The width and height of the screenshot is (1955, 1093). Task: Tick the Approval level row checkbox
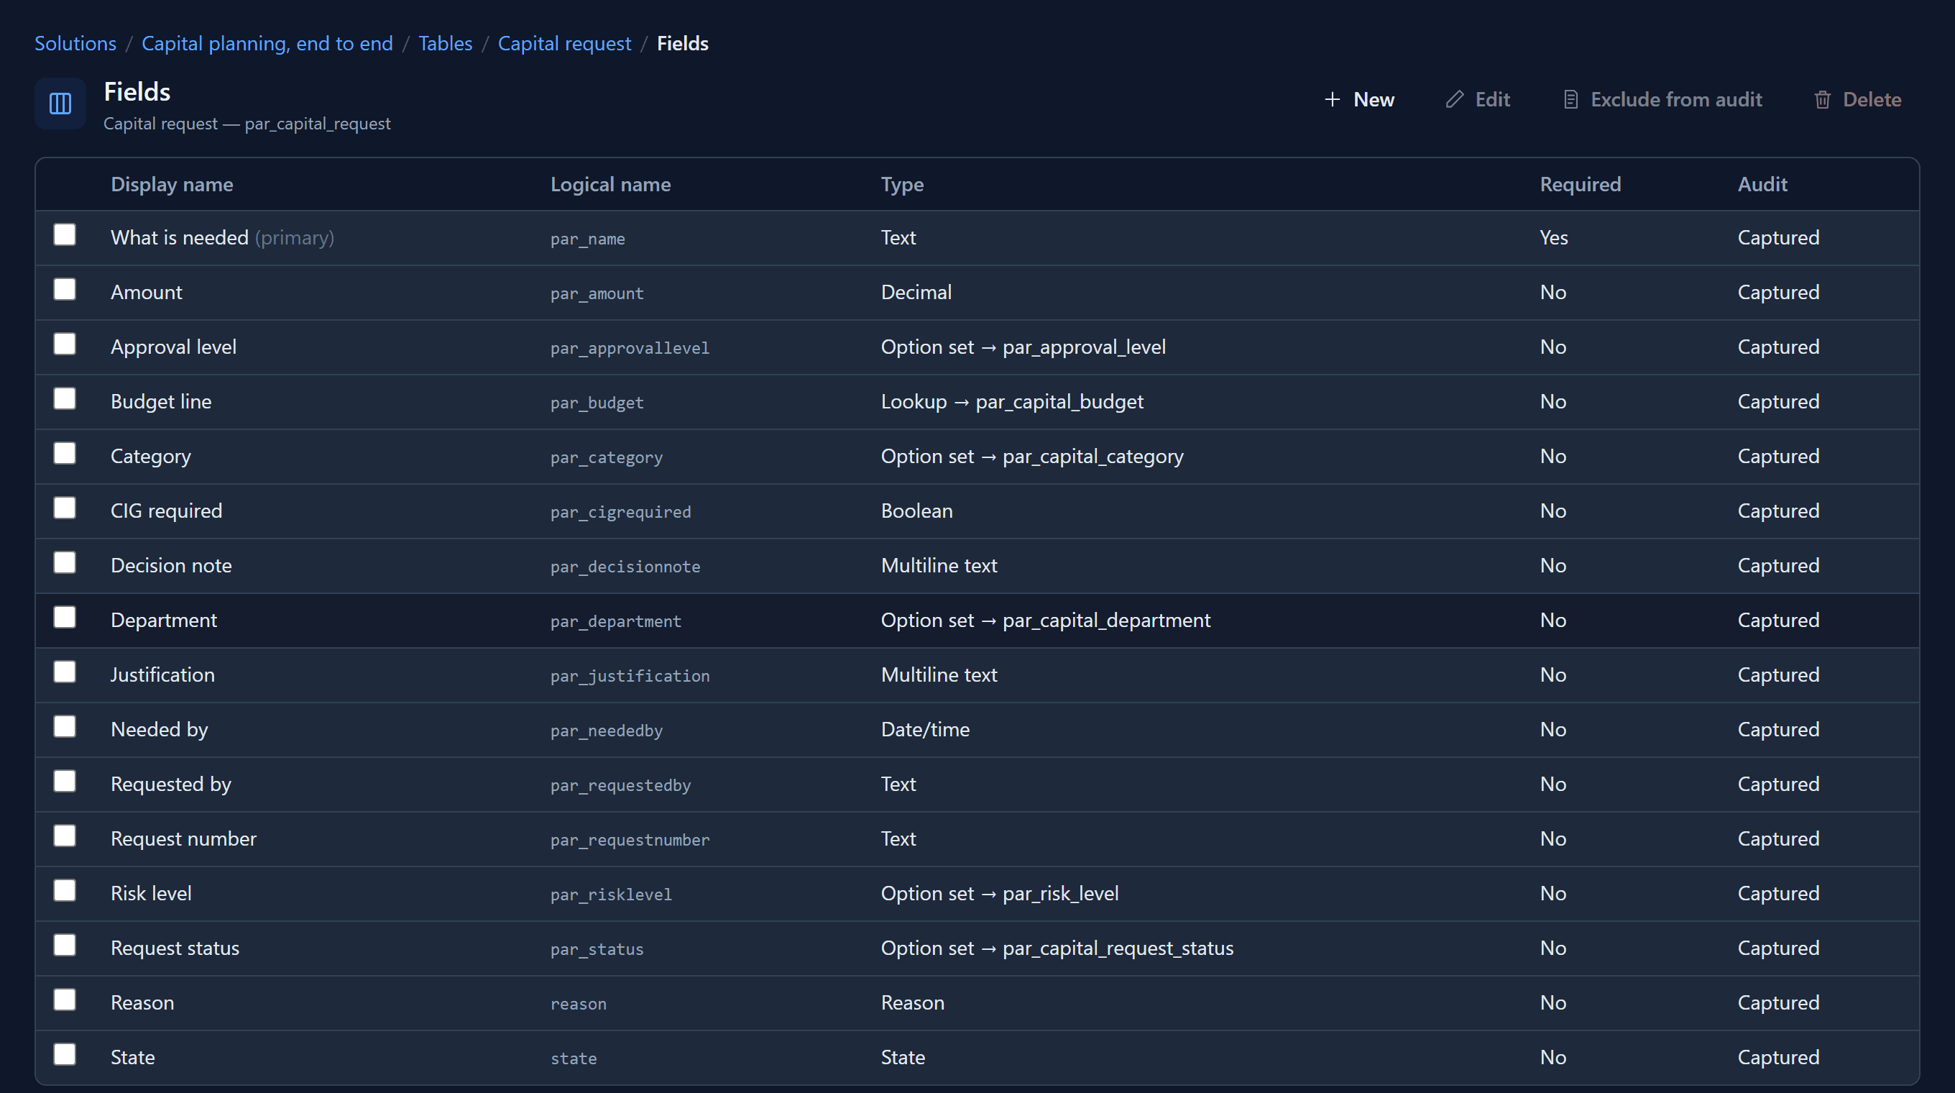[x=65, y=344]
